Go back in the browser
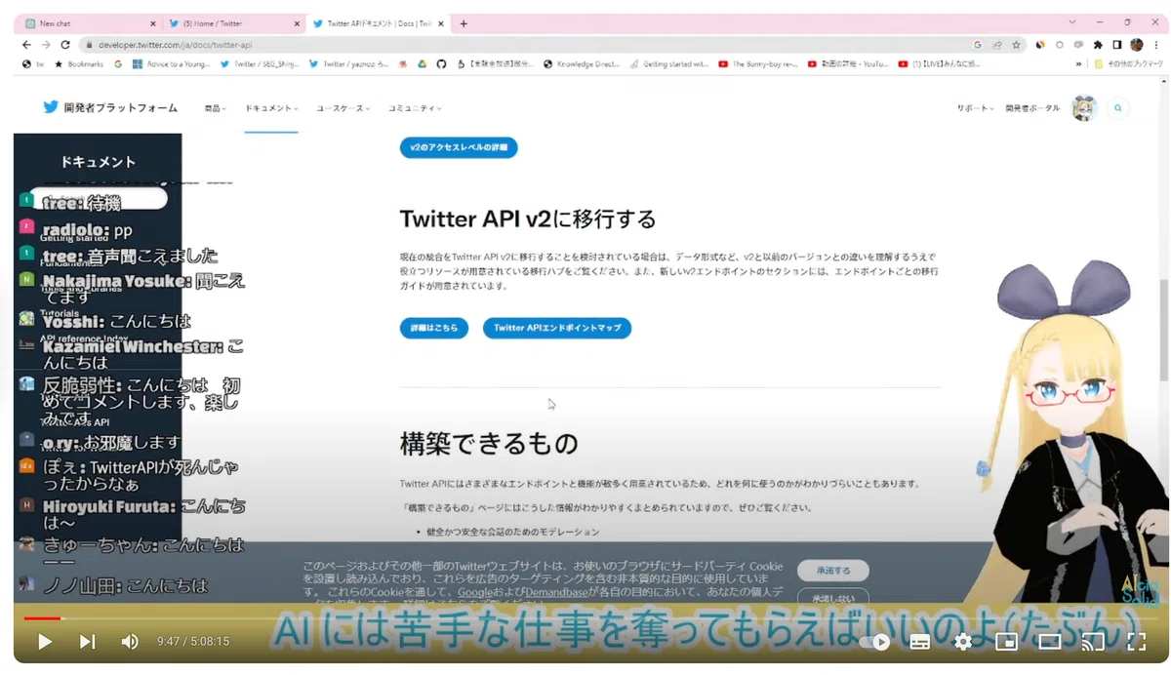The height and width of the screenshot is (675, 1171). point(26,45)
